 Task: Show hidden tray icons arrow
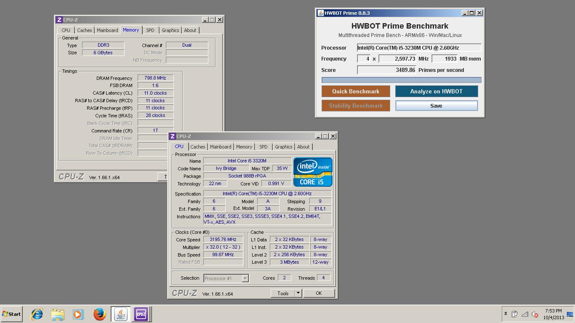506,314
